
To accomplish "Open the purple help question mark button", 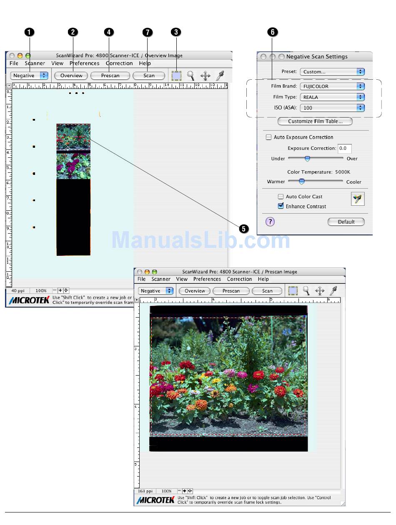I will click(270, 222).
